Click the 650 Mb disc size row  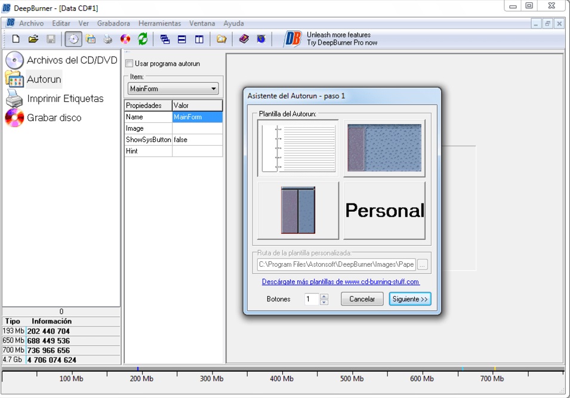pos(61,341)
